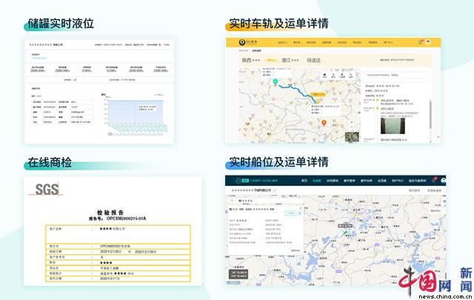The height and width of the screenshot is (300, 474).
Task: Click the notification bell in dark navigation bar
Action: [x=435, y=180]
